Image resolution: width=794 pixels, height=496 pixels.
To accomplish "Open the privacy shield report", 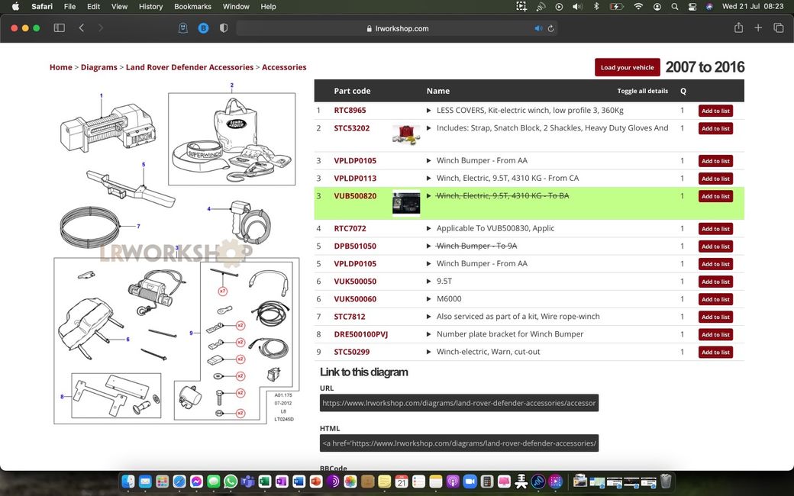I will 223,27.
